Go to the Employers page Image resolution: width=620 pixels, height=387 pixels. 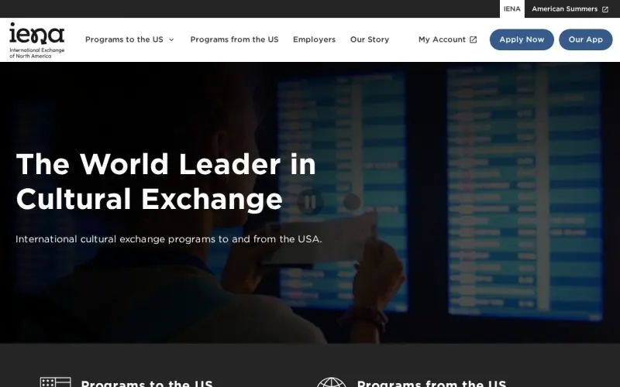[x=315, y=39]
